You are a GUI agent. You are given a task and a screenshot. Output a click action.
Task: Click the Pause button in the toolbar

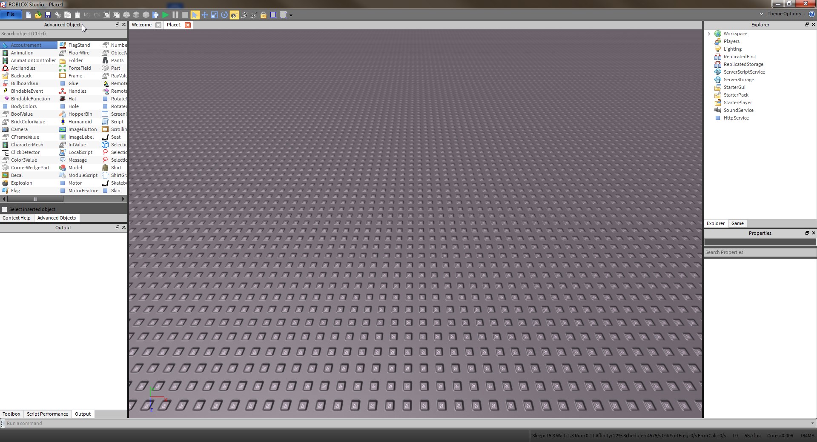[175, 15]
